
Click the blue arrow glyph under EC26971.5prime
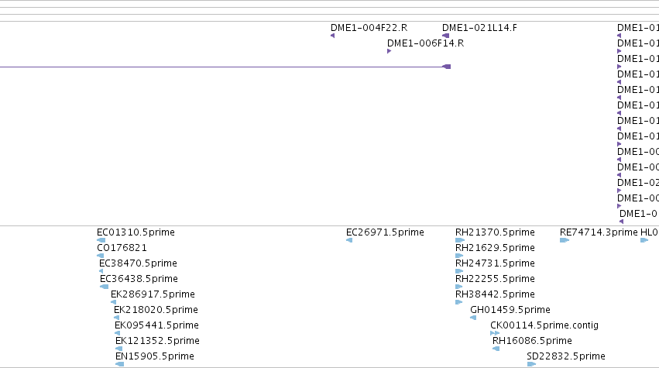coord(349,240)
